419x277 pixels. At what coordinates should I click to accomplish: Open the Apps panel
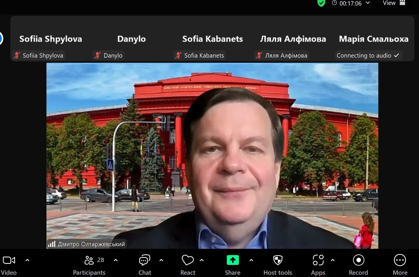tap(318, 265)
